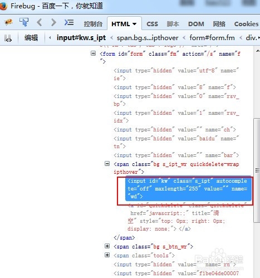Click the closing </span> tag
The image size is (260, 278).
[x=124, y=238]
